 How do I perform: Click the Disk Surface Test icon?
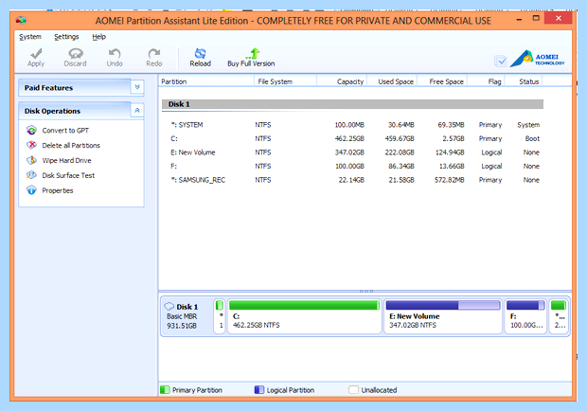pos(31,175)
